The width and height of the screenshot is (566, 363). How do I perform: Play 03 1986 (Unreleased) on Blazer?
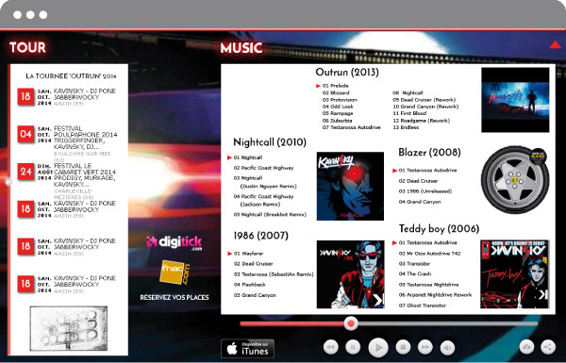click(425, 191)
